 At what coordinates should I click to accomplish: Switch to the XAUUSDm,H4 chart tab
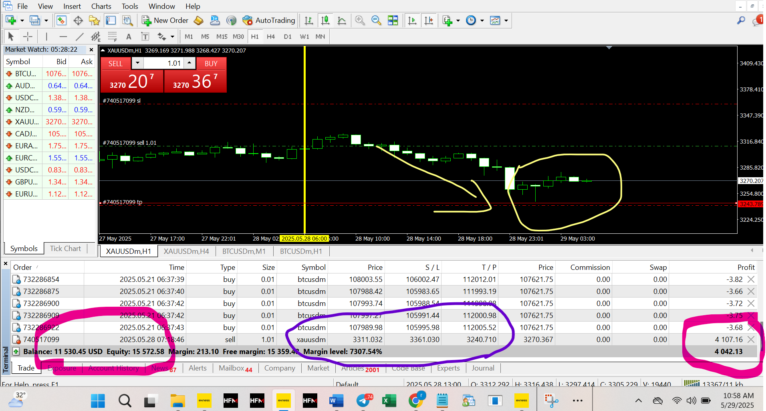point(186,251)
